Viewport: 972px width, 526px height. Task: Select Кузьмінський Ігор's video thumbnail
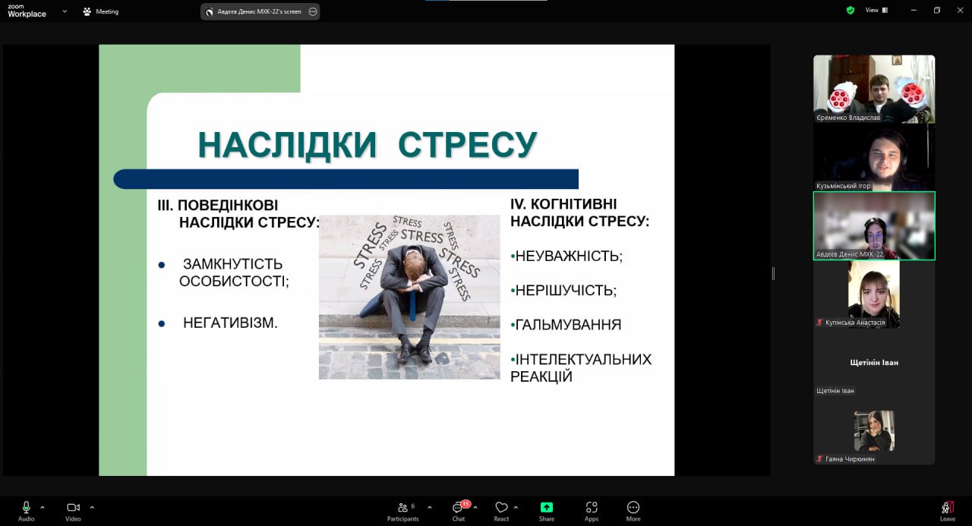874,157
